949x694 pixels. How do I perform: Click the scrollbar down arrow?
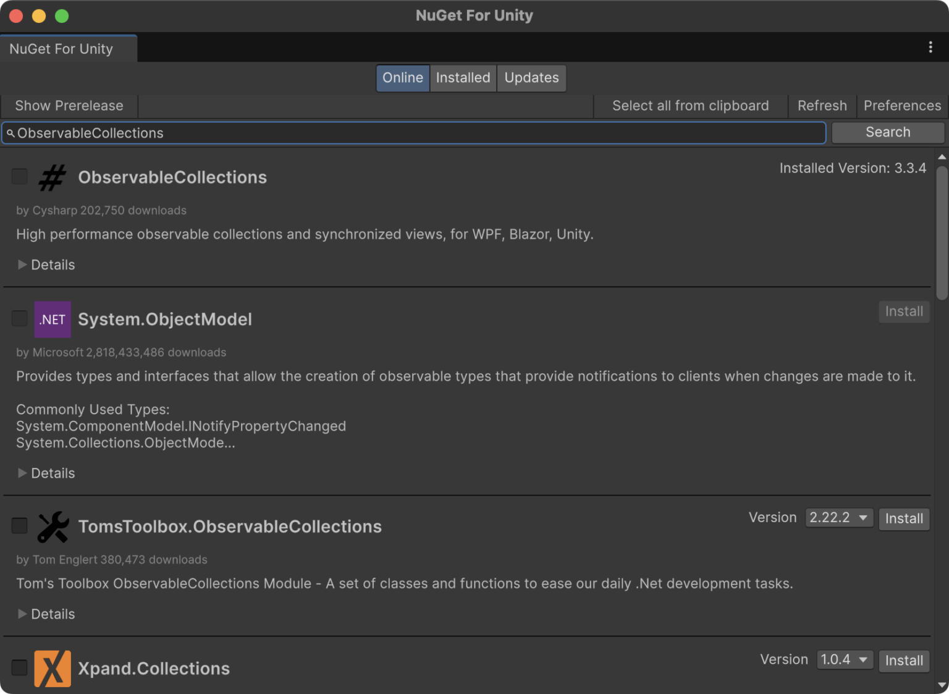coord(941,685)
